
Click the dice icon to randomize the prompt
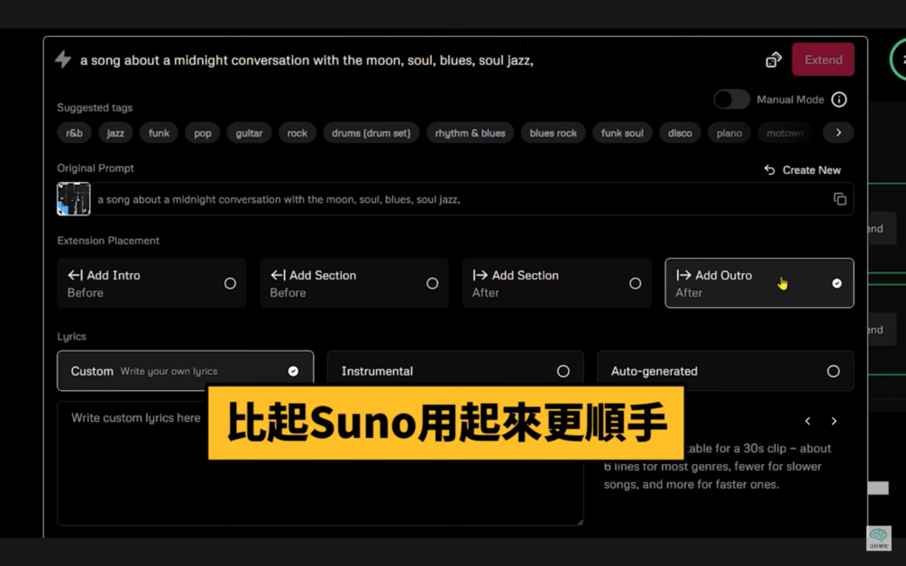pos(773,59)
